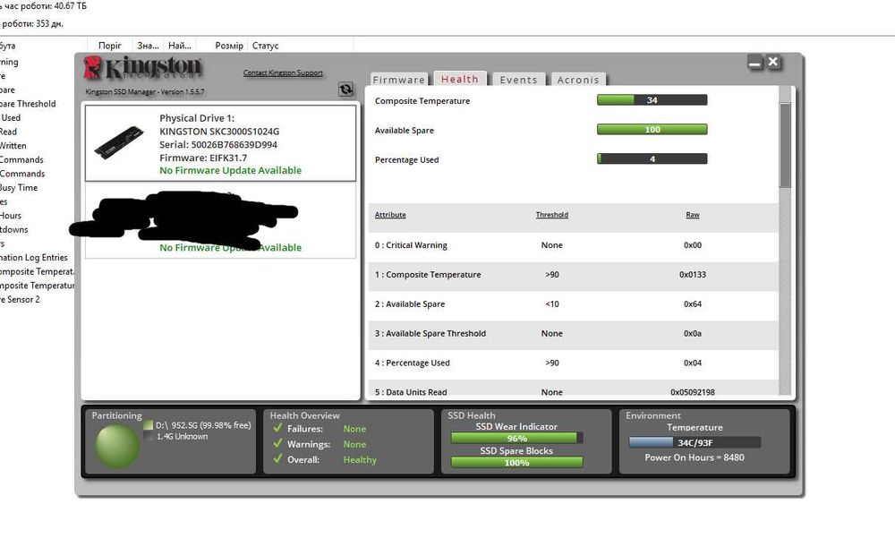Click the 'Порiг' column header

click(x=109, y=46)
